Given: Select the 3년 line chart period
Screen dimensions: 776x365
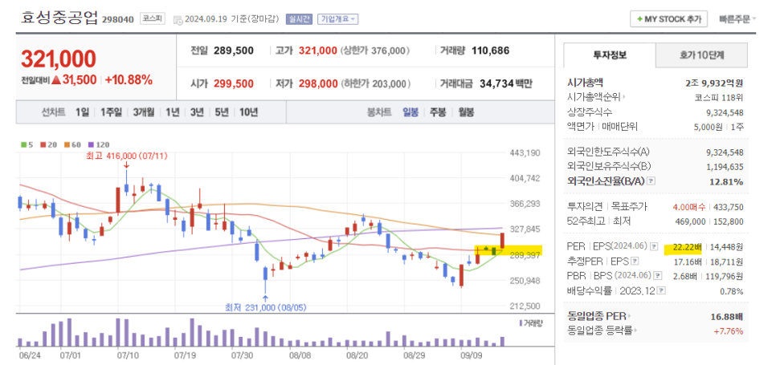Looking at the screenshot, I should pyautogui.click(x=197, y=112).
